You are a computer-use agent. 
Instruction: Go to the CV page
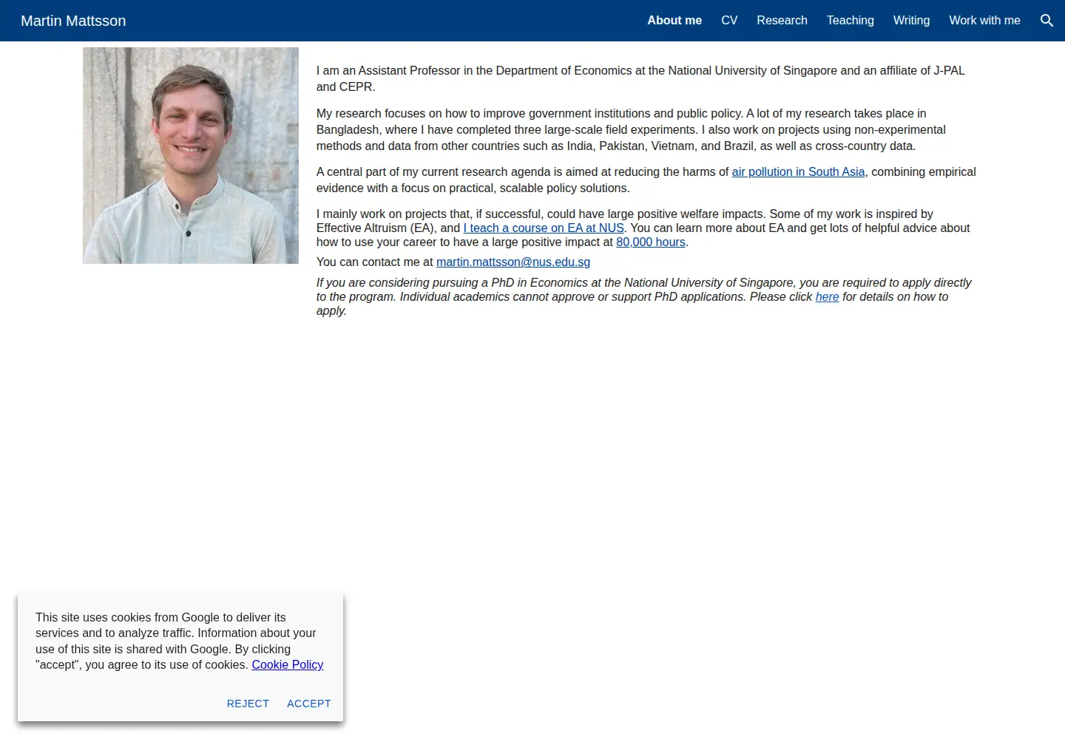729,21
